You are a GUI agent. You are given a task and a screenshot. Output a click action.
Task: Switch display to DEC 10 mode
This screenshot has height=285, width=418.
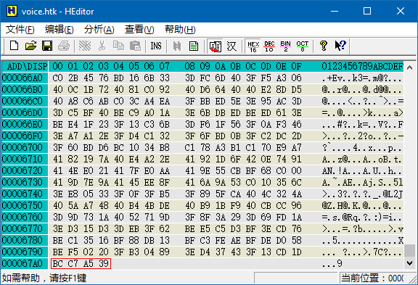point(269,46)
